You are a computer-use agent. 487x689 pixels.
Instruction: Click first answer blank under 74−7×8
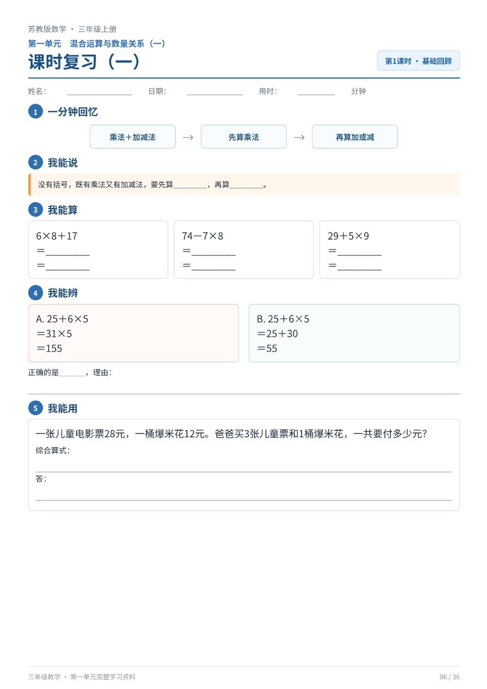coord(213,252)
